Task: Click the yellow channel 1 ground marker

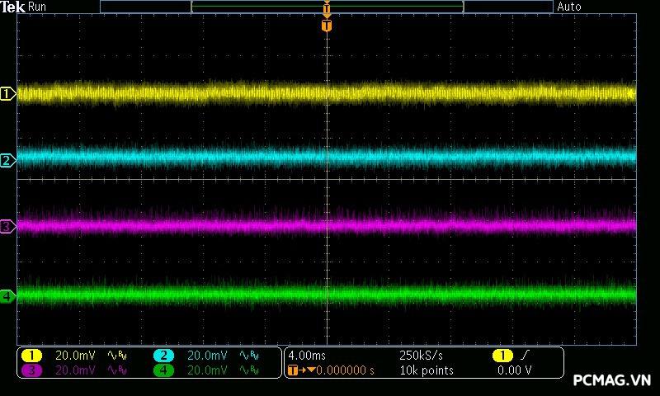Action: tap(7, 94)
